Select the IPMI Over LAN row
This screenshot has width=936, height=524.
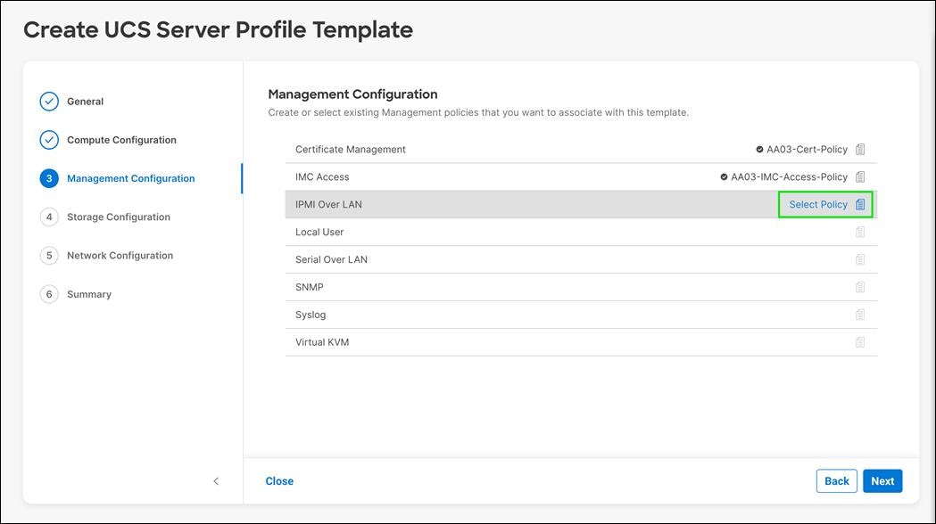(x=491, y=204)
